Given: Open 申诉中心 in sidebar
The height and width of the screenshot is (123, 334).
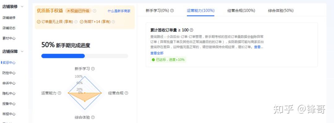Looking at the screenshot, I should (x=9, y=83).
